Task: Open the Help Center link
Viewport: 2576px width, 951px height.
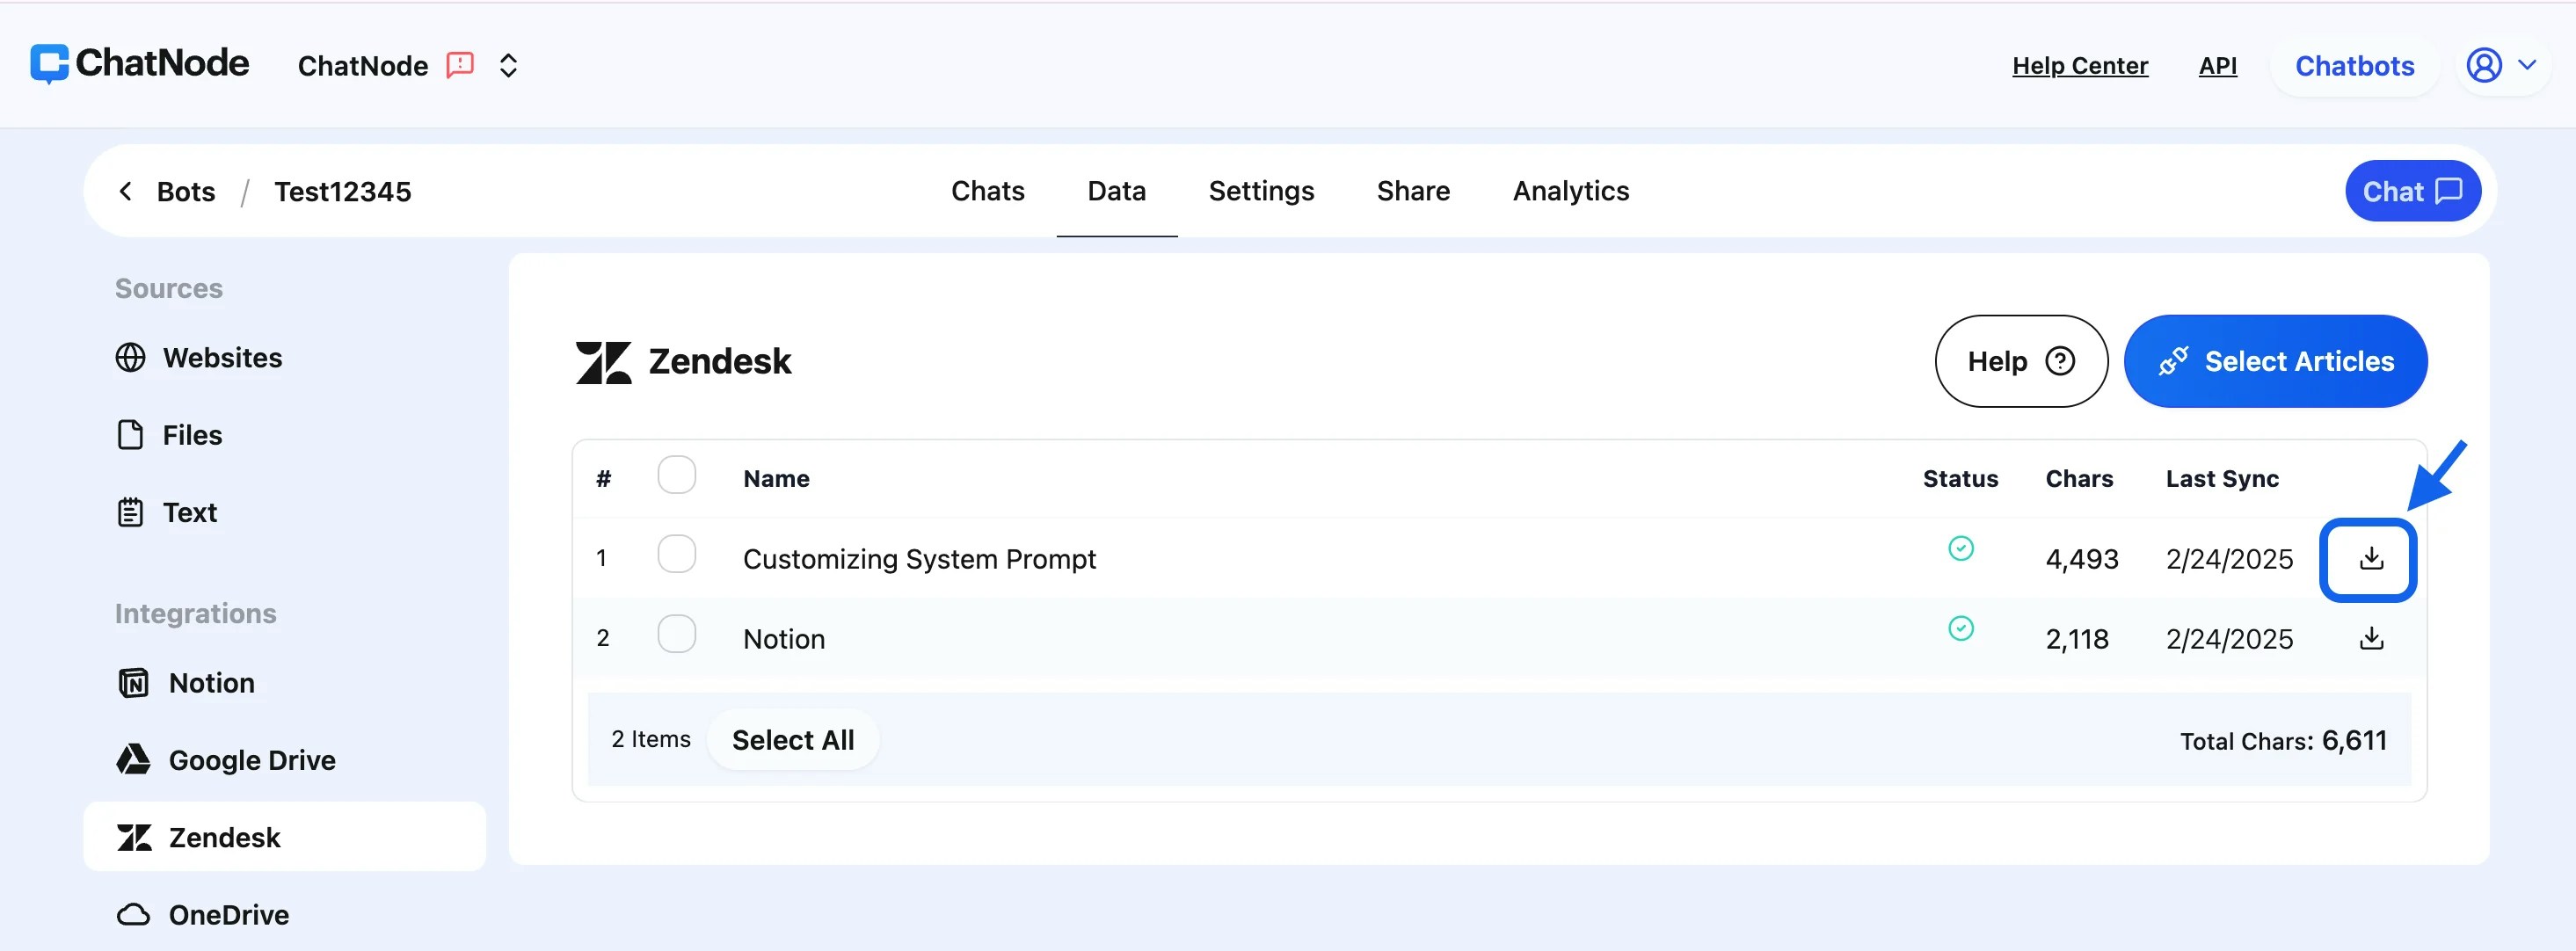Action: point(2080,65)
